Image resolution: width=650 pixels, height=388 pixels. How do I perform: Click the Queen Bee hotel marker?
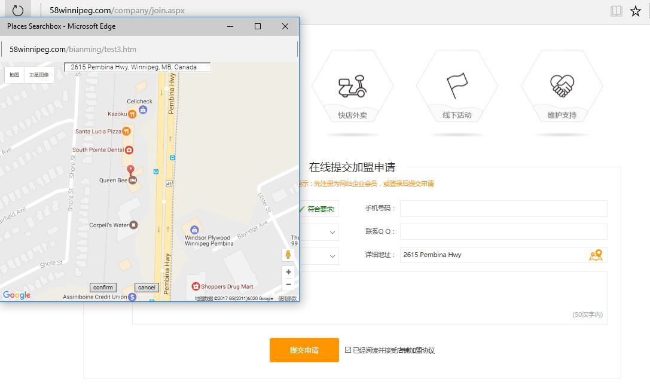[x=133, y=181]
